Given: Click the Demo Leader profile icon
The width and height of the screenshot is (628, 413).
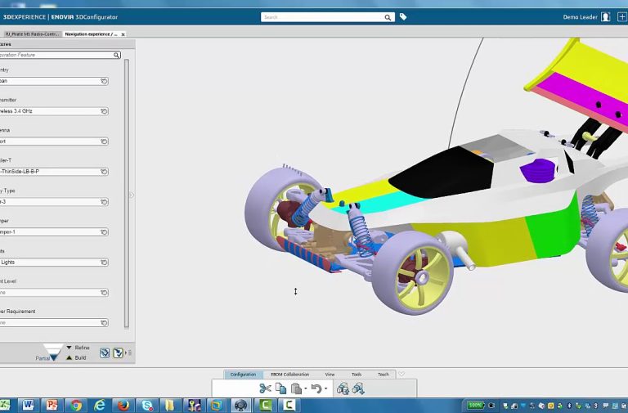Looking at the screenshot, I should 605,16.
